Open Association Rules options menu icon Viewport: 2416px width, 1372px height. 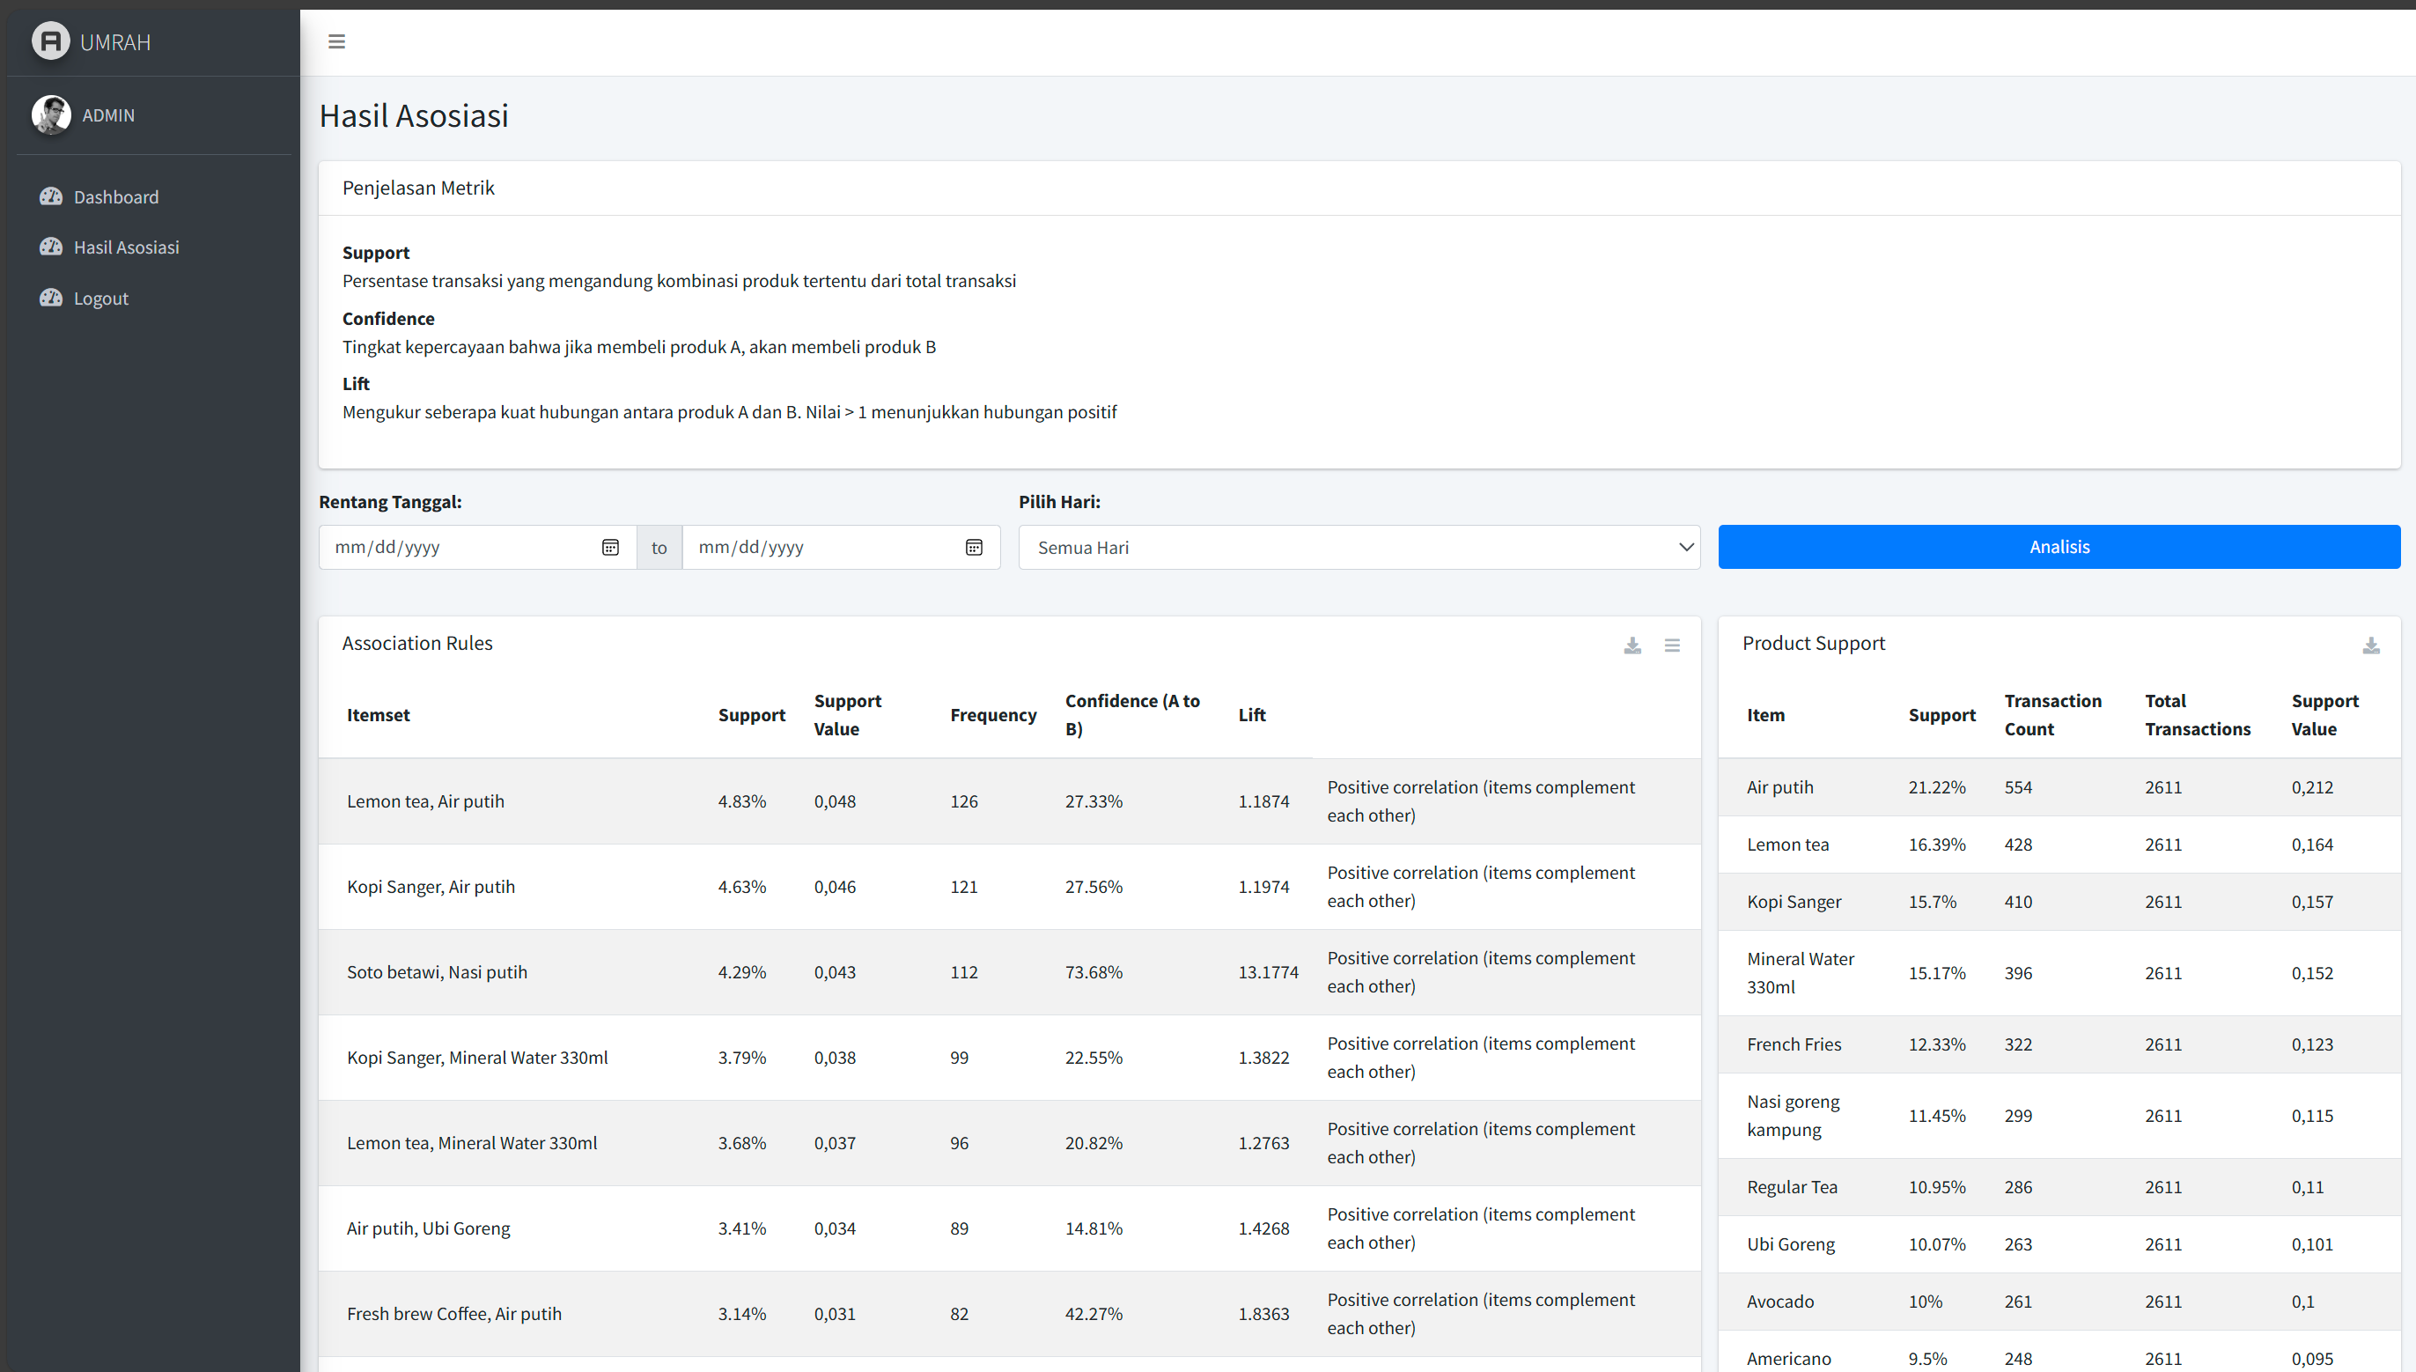click(x=1672, y=645)
